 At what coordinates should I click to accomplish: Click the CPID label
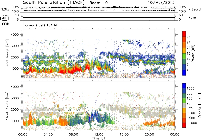(x=6, y=24)
